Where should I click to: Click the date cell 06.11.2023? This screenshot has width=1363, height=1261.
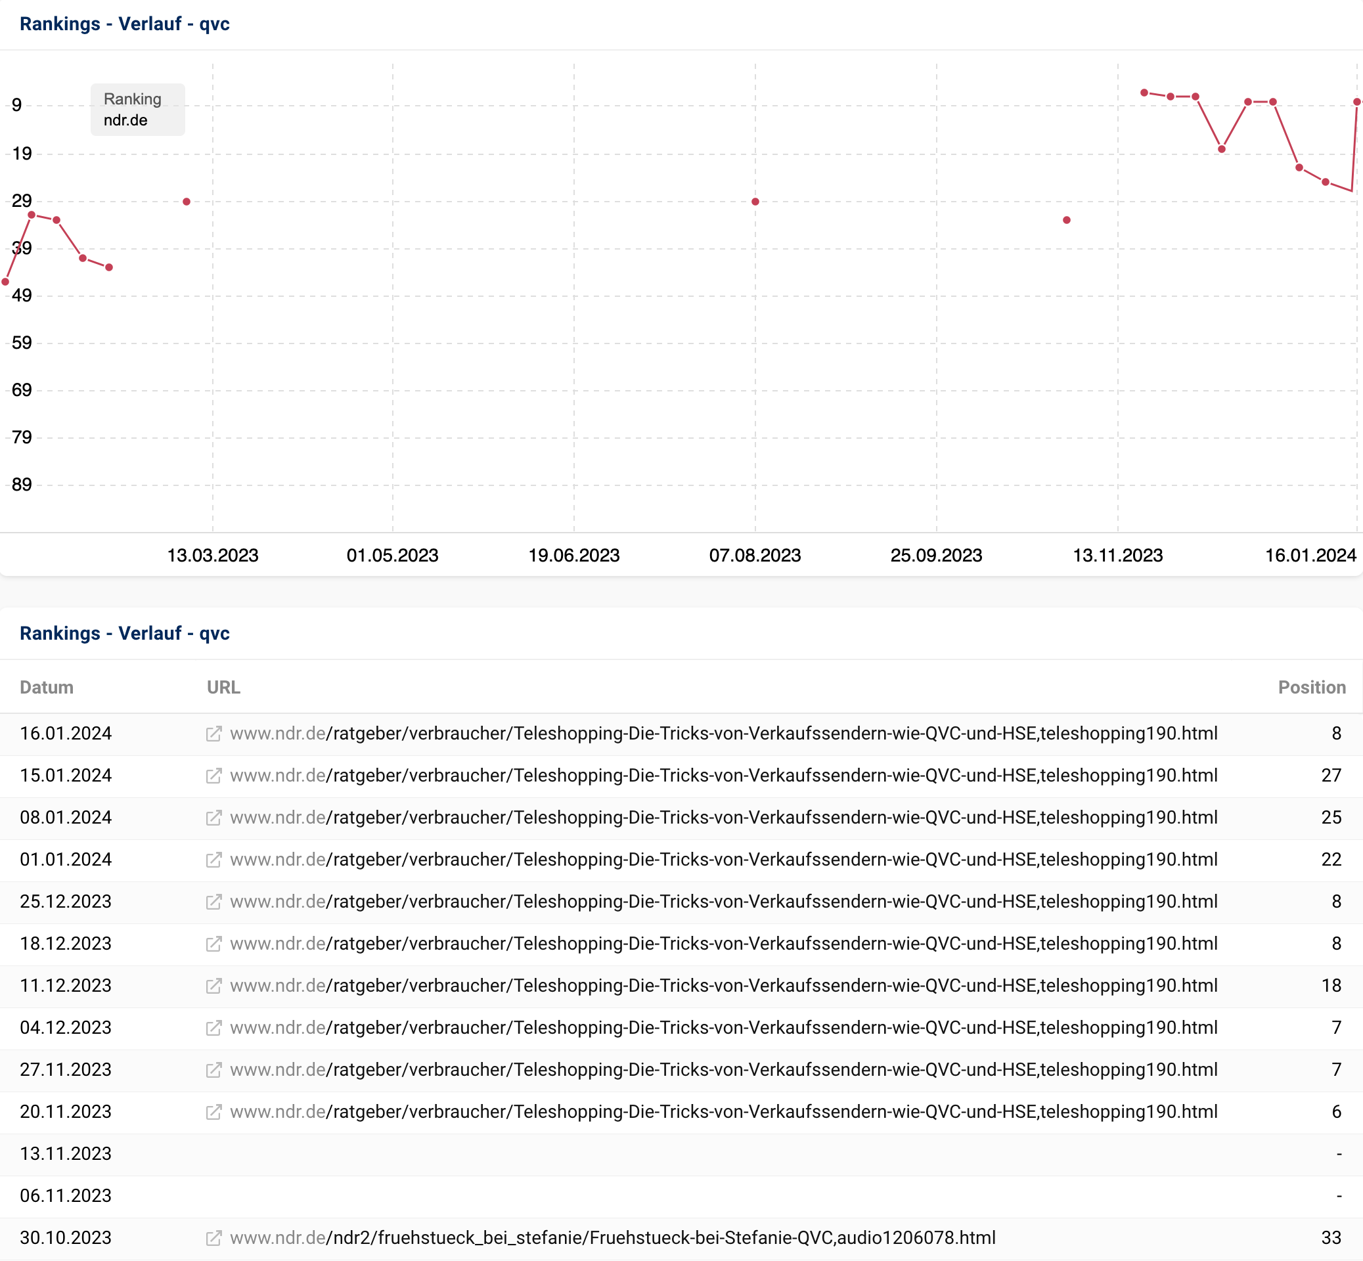66,1196
